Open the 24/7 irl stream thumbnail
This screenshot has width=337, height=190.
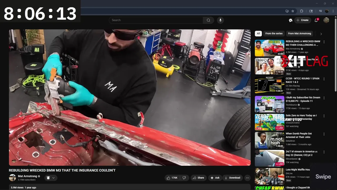[270, 158]
